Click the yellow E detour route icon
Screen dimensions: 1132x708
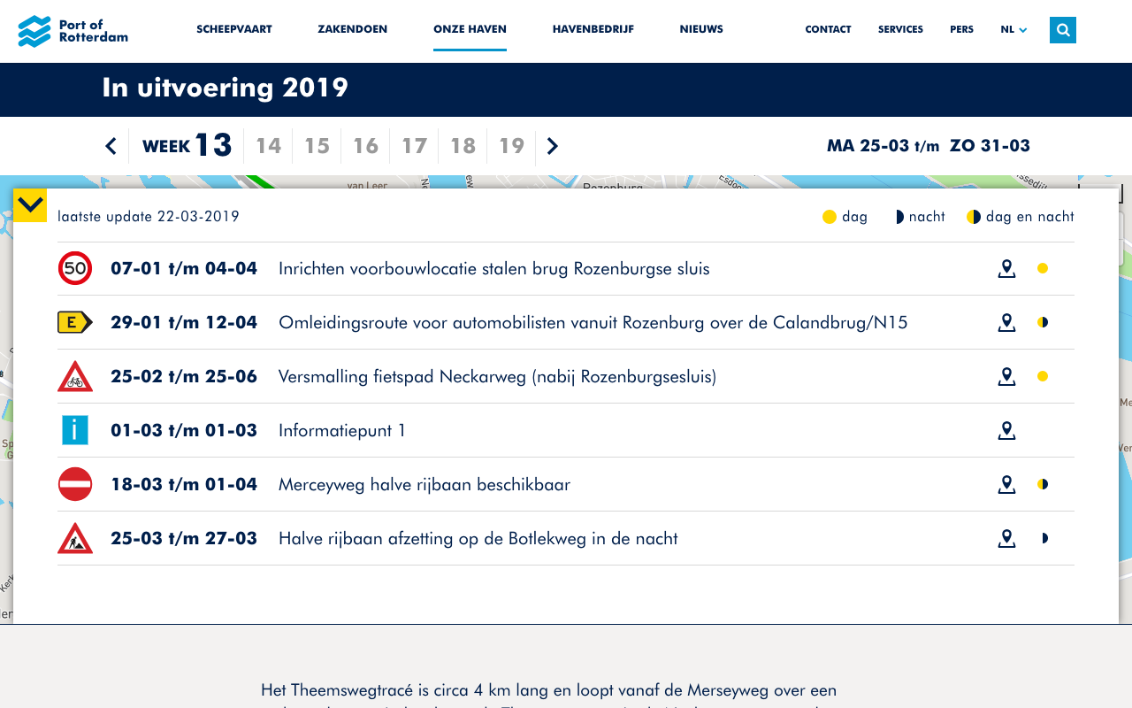(x=75, y=322)
